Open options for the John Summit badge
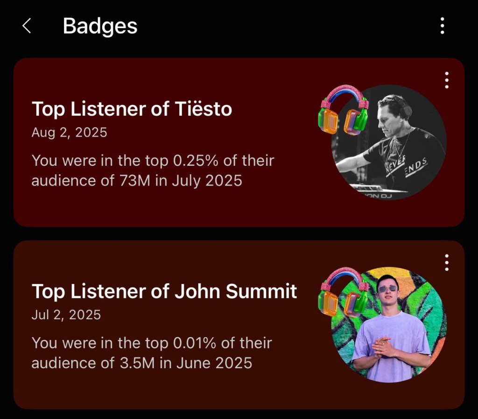 (x=447, y=263)
